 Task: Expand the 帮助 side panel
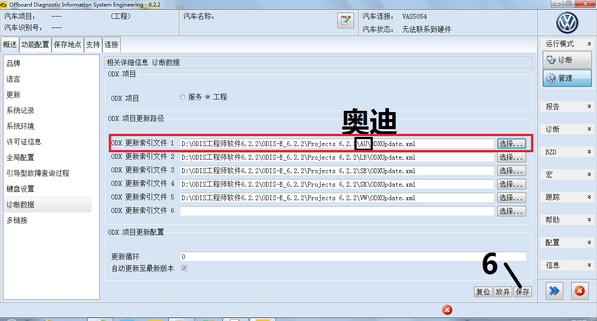pos(567,220)
